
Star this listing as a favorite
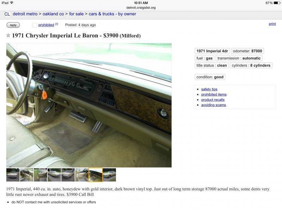pyautogui.click(x=8, y=35)
